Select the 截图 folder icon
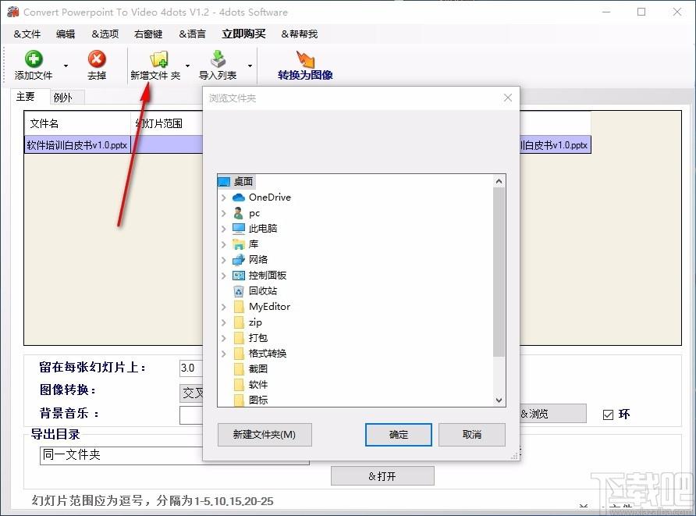696x516 pixels. pos(239,369)
